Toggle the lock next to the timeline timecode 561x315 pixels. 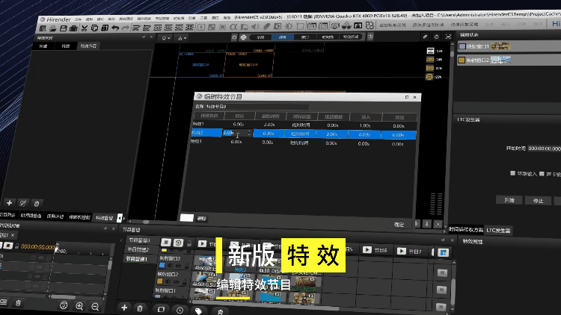point(16,246)
